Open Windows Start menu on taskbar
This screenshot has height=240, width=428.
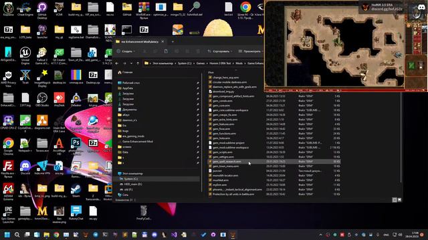(x=7, y=235)
